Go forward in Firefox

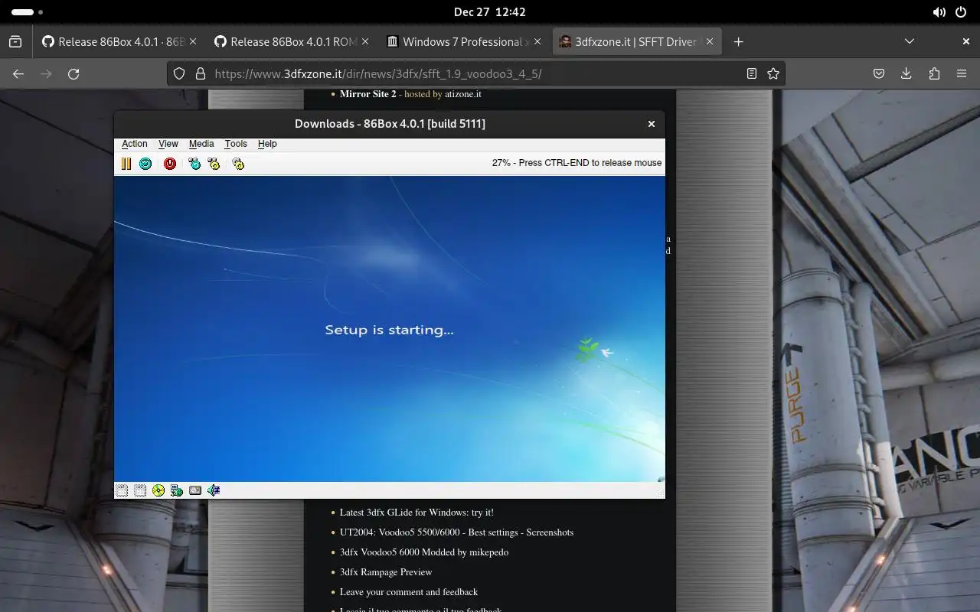pos(46,73)
